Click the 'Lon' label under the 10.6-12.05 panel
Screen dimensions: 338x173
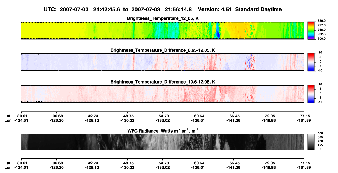8,120
